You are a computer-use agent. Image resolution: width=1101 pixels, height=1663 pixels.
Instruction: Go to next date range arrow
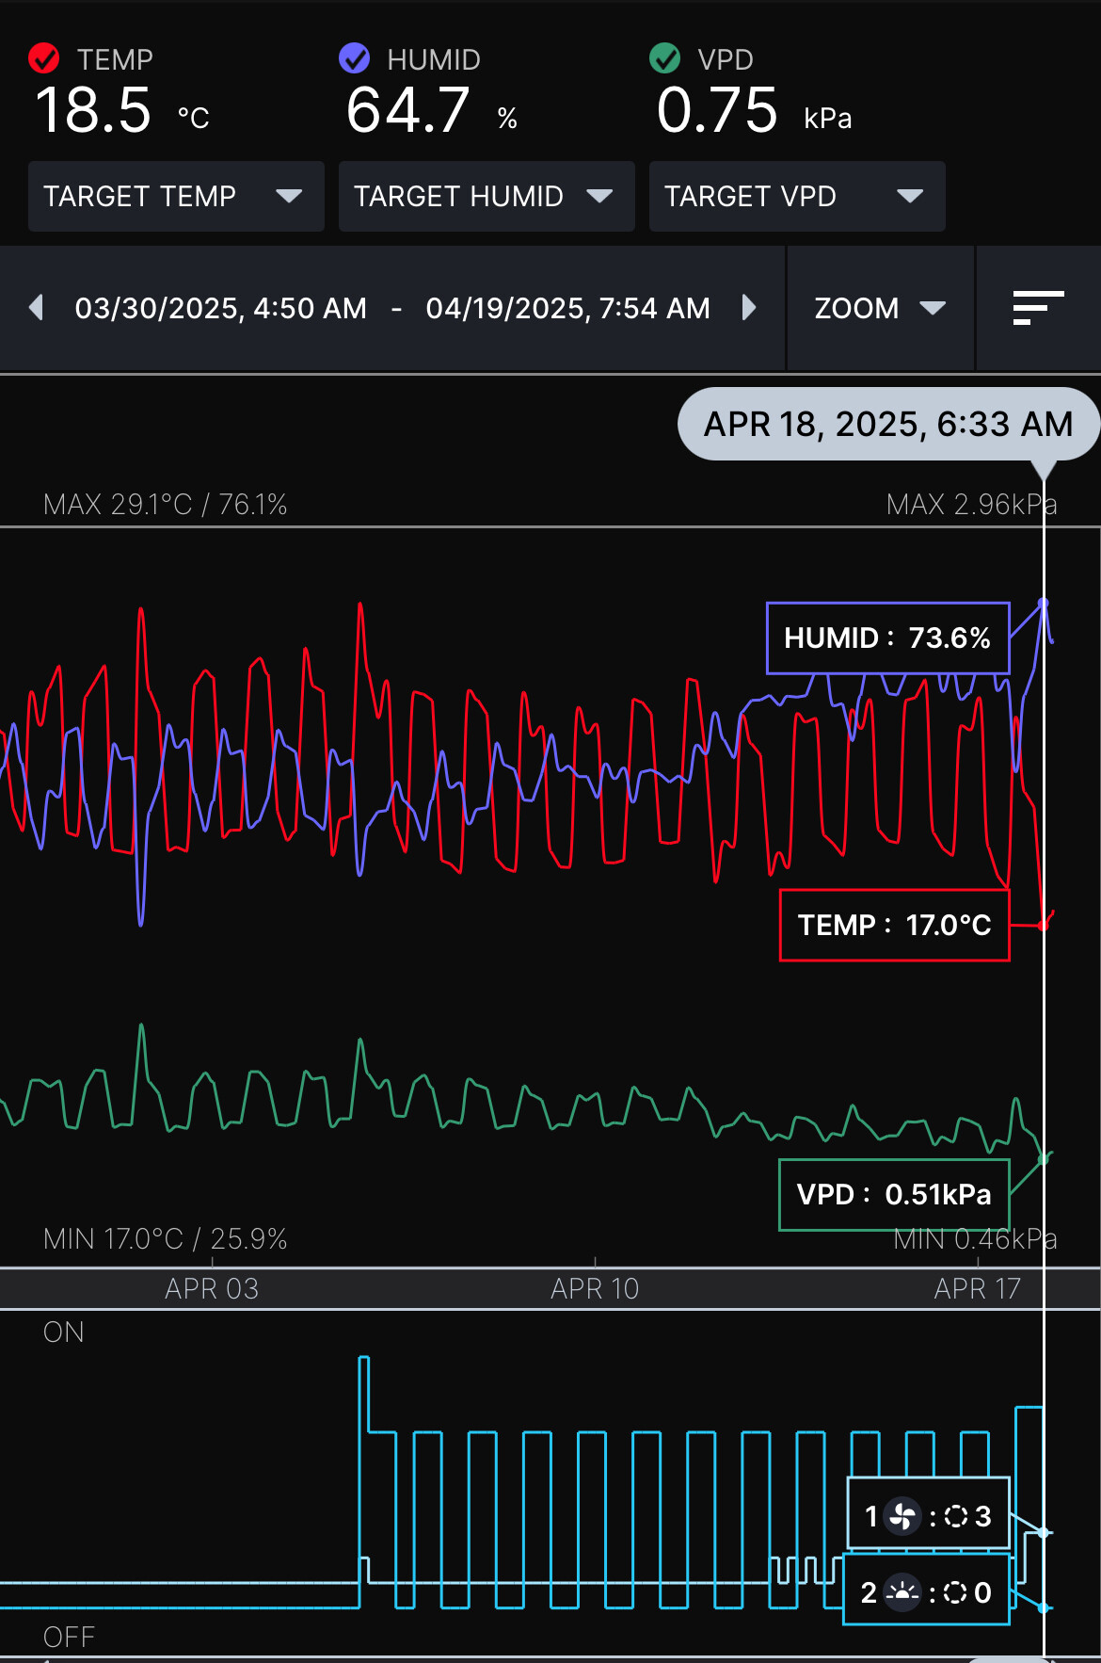[749, 308]
